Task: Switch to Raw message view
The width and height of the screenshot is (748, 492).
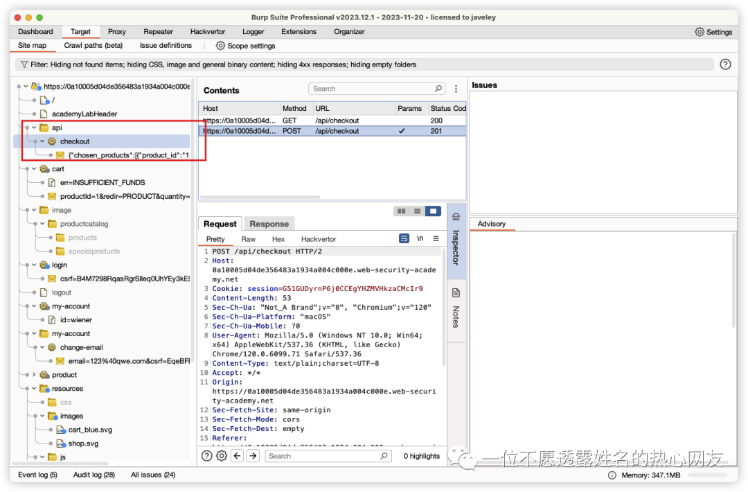Action: (x=248, y=239)
